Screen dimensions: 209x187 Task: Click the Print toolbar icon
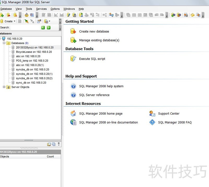pyautogui.click(x=86, y=15)
